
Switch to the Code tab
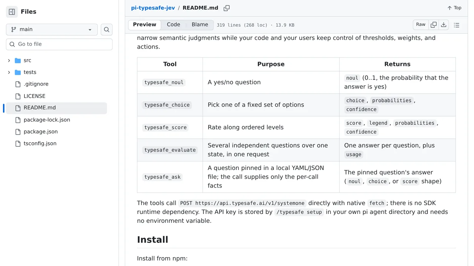173,25
